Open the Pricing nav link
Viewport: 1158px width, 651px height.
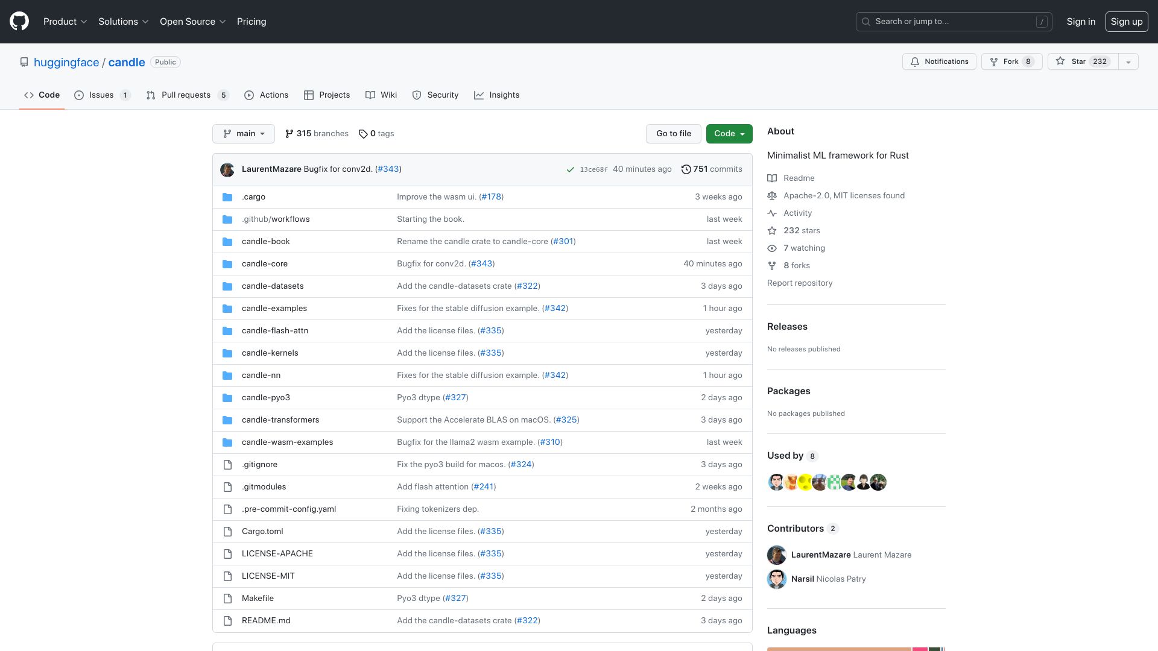252,22
